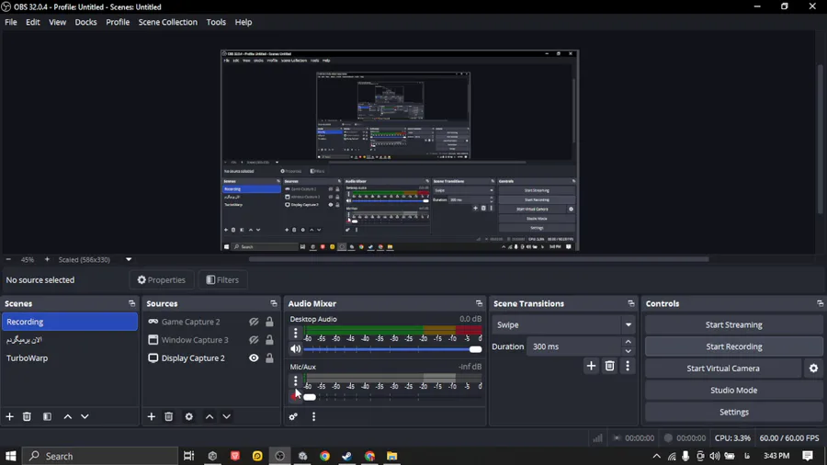This screenshot has height=465, width=827.
Task: Show the Game Capture 2 source
Action: click(x=254, y=322)
